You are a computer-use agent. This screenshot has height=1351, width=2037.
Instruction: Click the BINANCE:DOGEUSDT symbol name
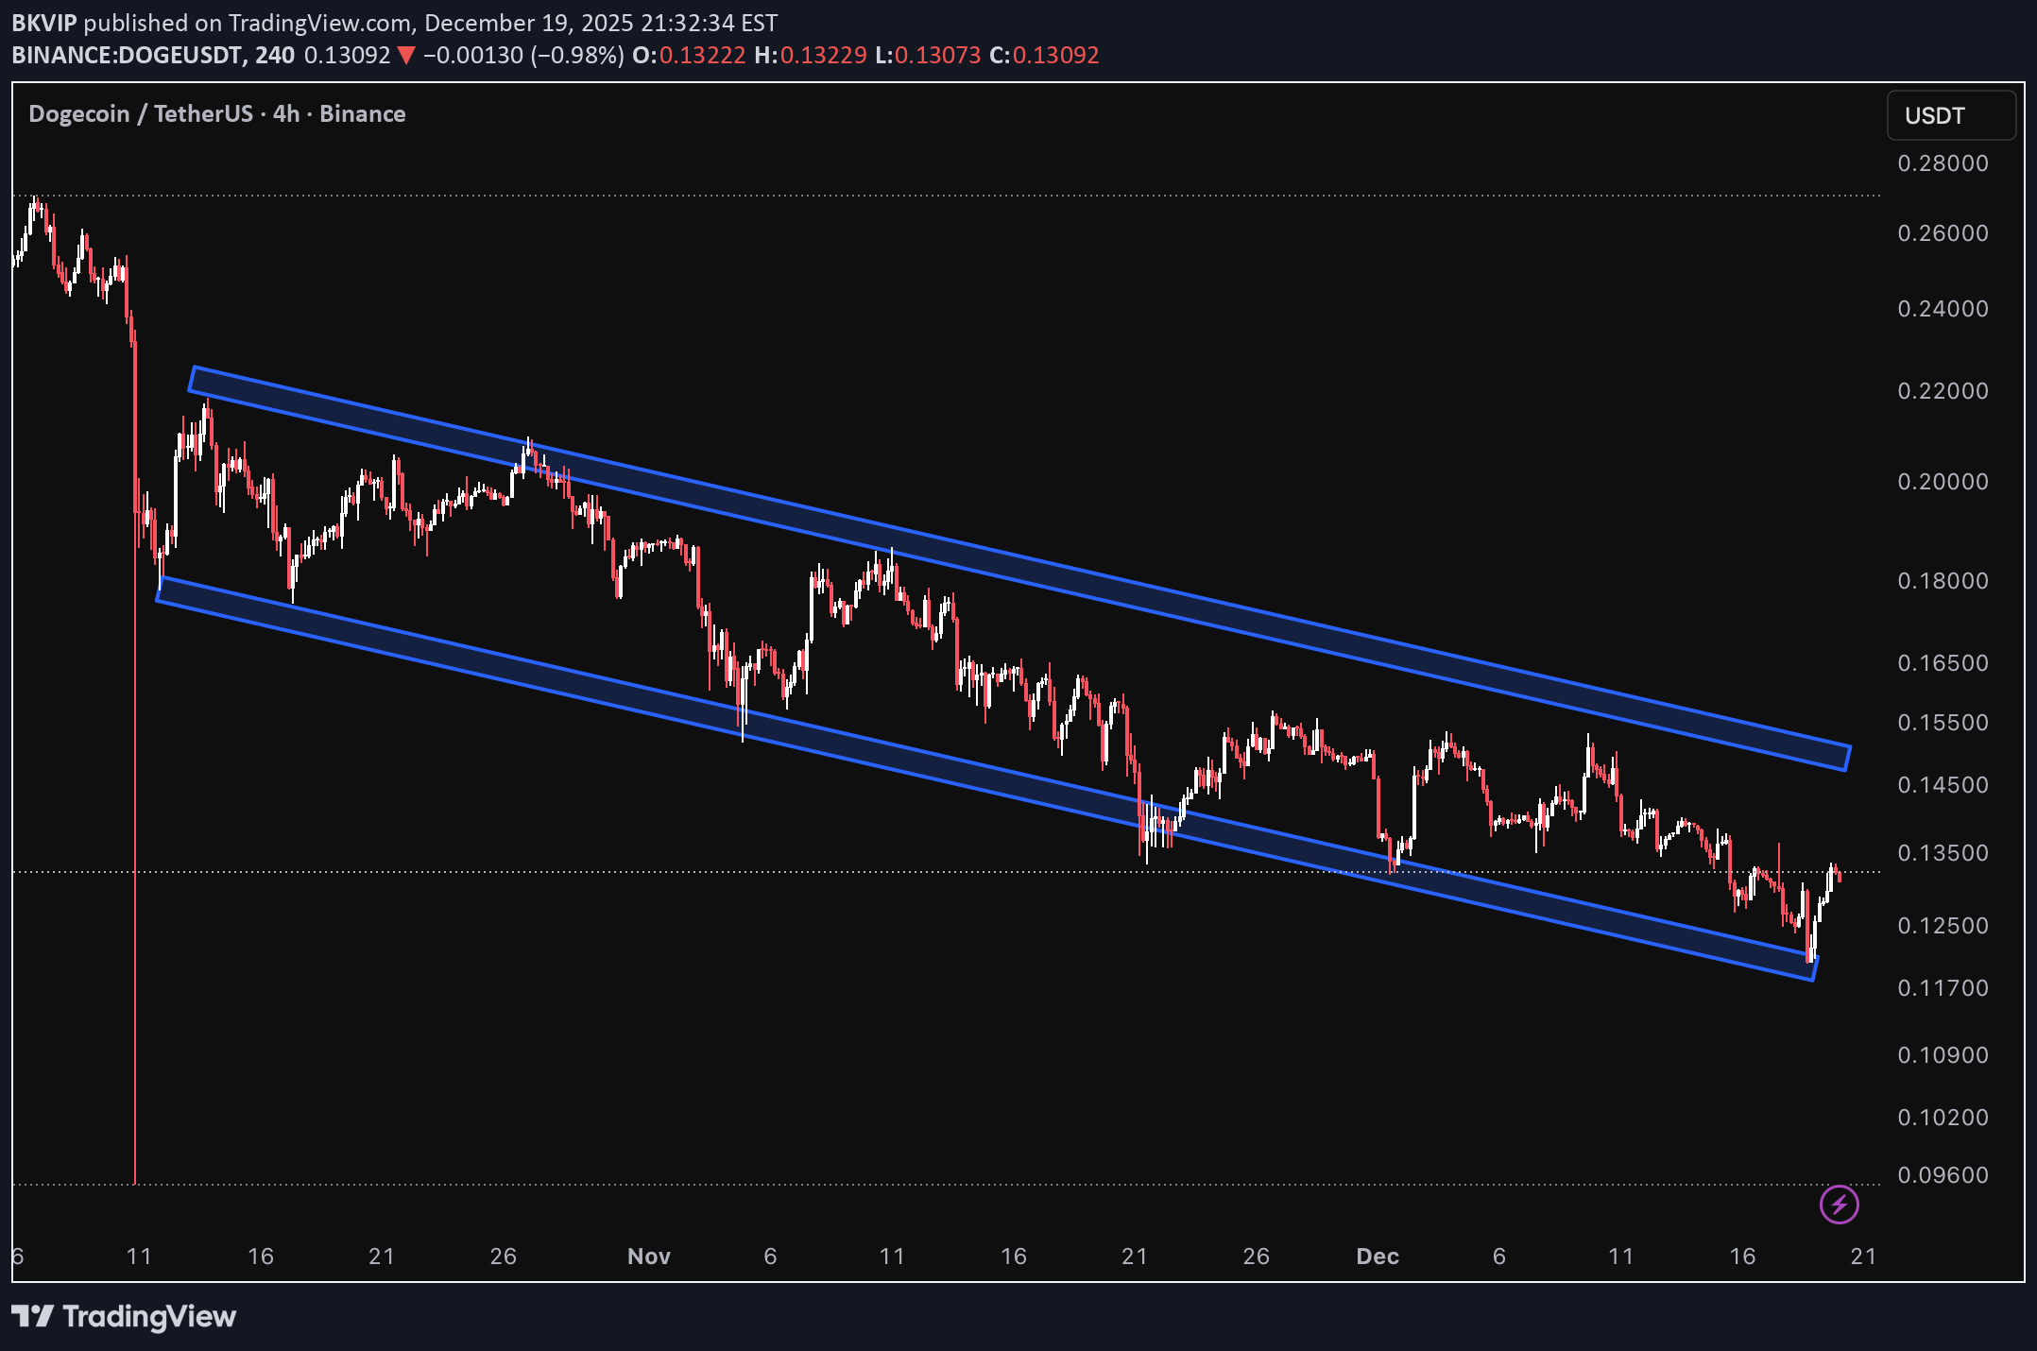123,55
